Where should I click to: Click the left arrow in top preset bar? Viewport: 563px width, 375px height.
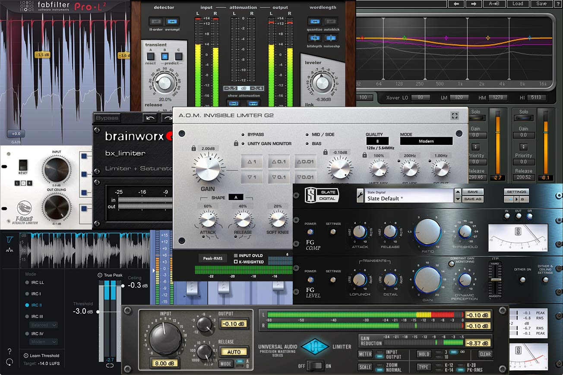457,4
